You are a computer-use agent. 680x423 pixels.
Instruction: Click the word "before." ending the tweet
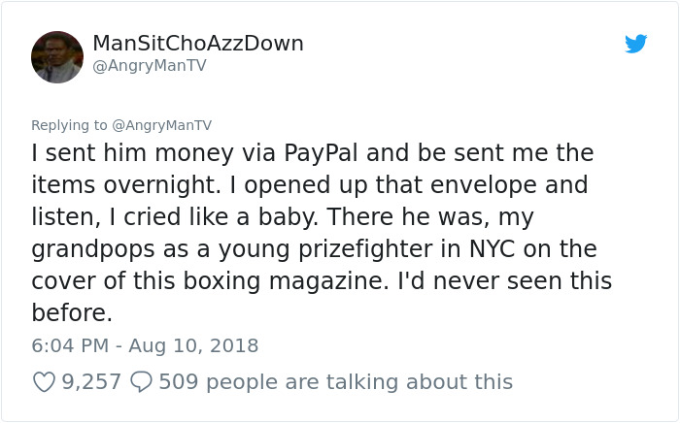click(72, 312)
